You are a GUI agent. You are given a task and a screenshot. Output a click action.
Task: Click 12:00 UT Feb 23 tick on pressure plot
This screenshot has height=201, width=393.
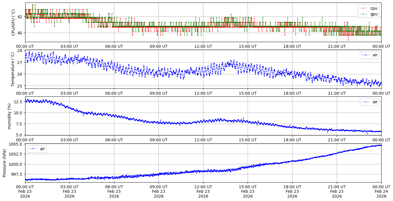(203, 191)
